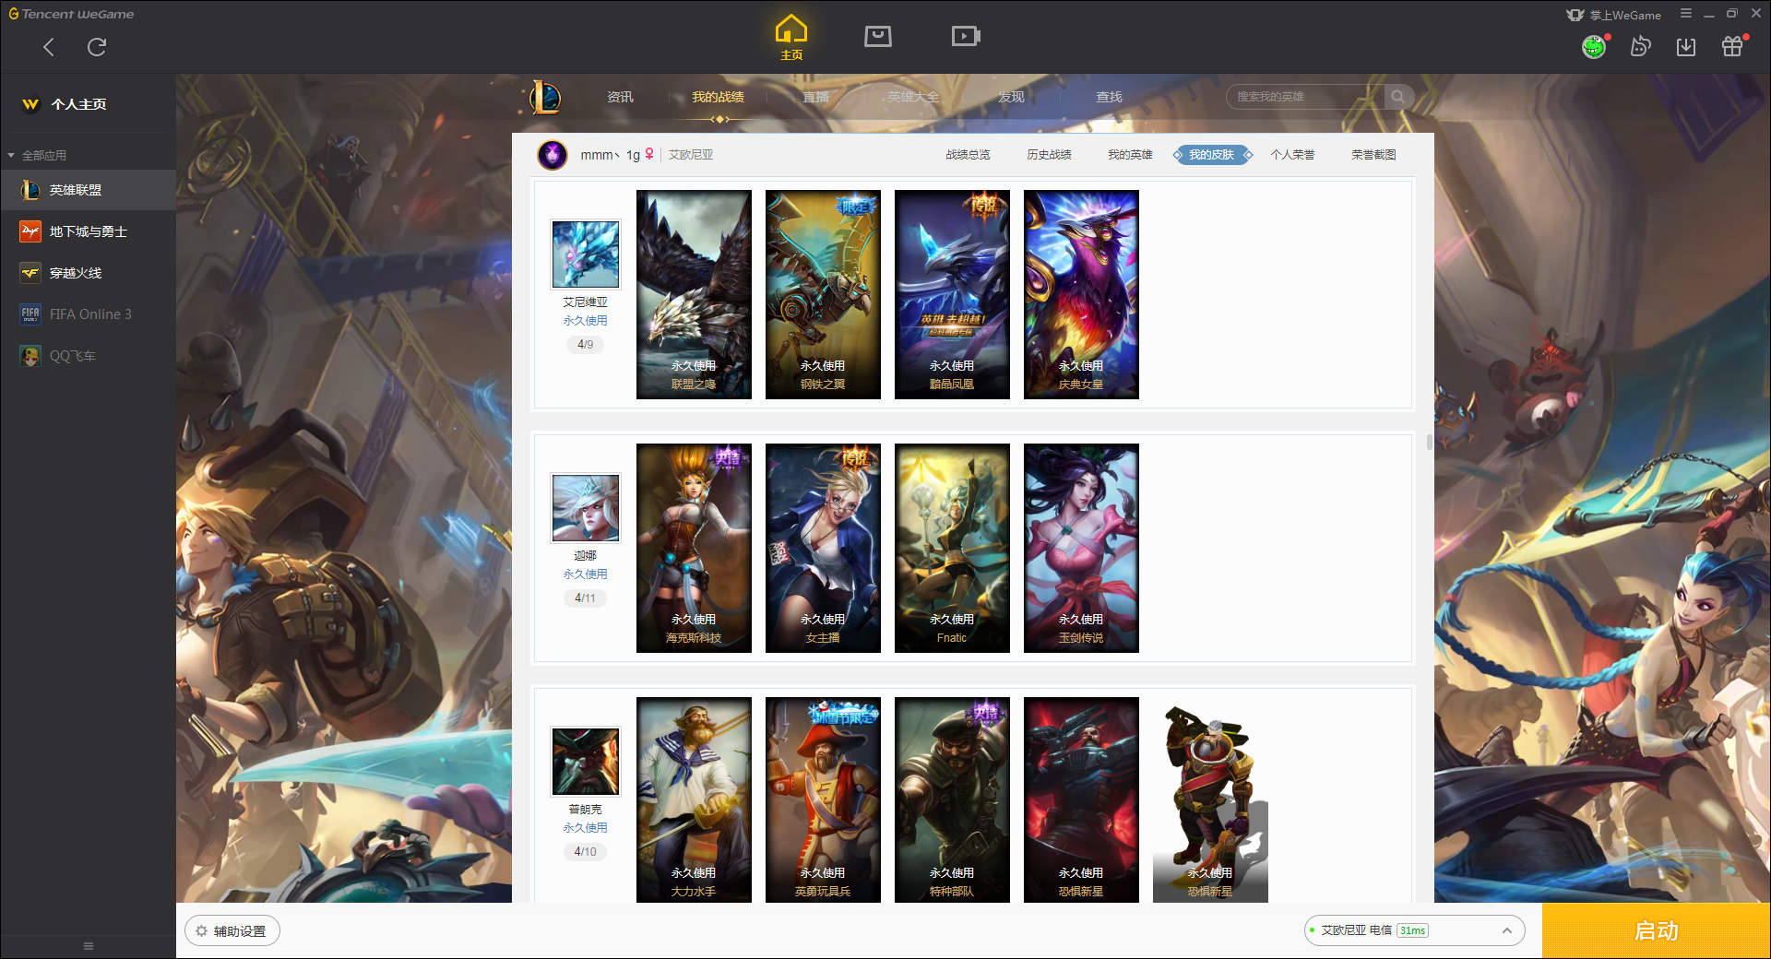Open 辅助设置 settings button

click(x=232, y=931)
